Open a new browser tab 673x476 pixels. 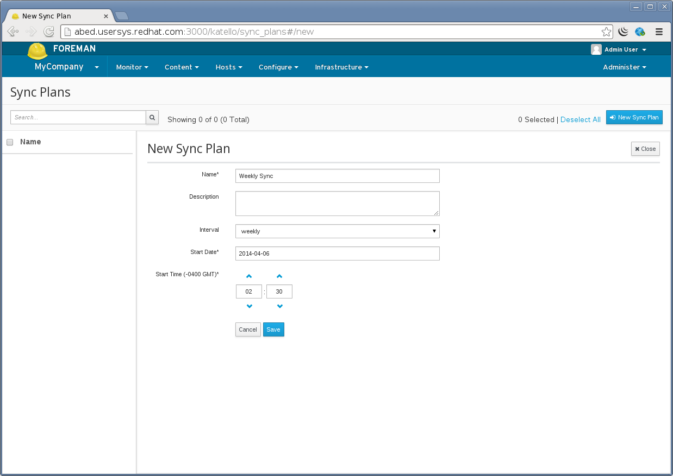(x=122, y=16)
